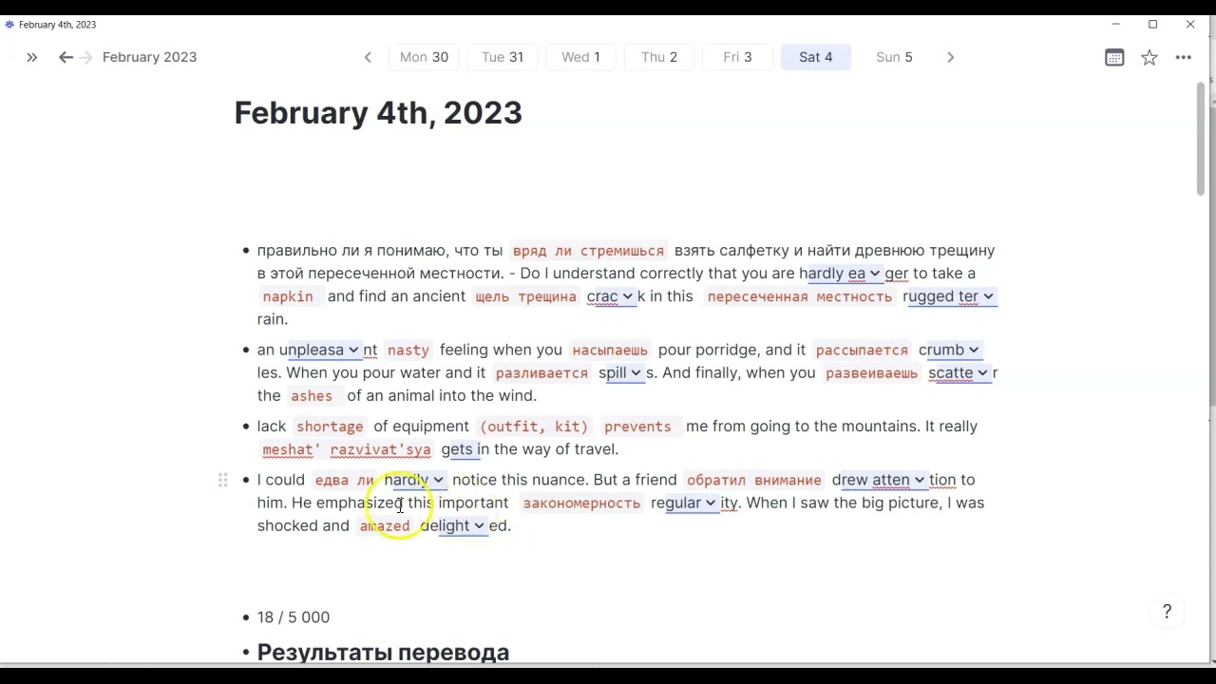
Task: Click inline code 'насыпаешь'
Action: click(x=610, y=350)
